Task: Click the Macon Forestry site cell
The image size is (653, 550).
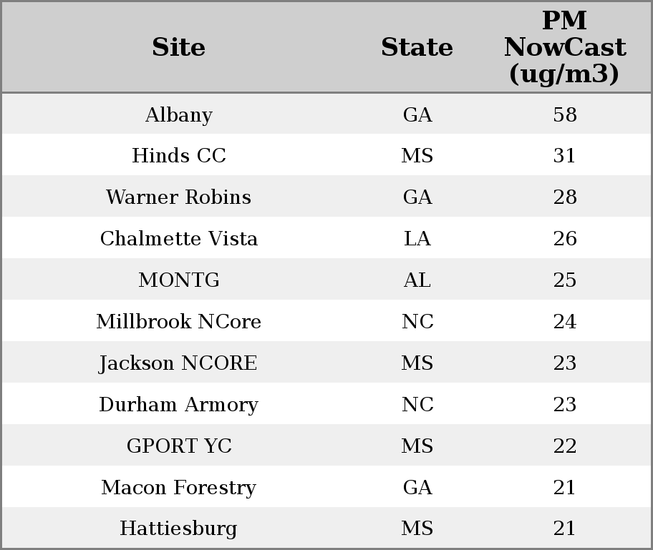Action: 179,488
